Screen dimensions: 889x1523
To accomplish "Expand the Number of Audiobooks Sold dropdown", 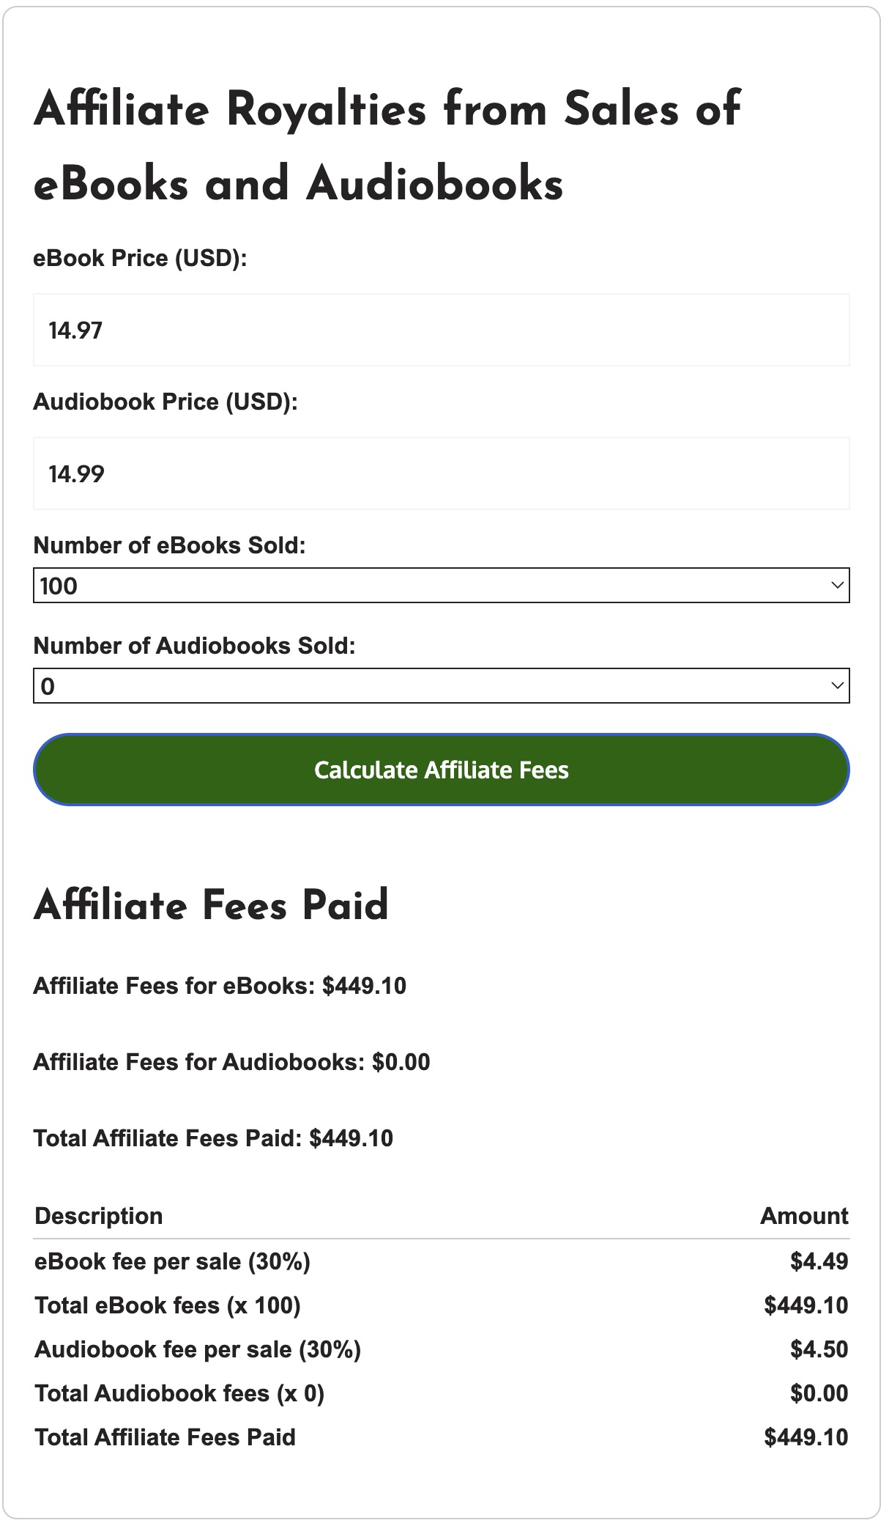I will click(441, 686).
